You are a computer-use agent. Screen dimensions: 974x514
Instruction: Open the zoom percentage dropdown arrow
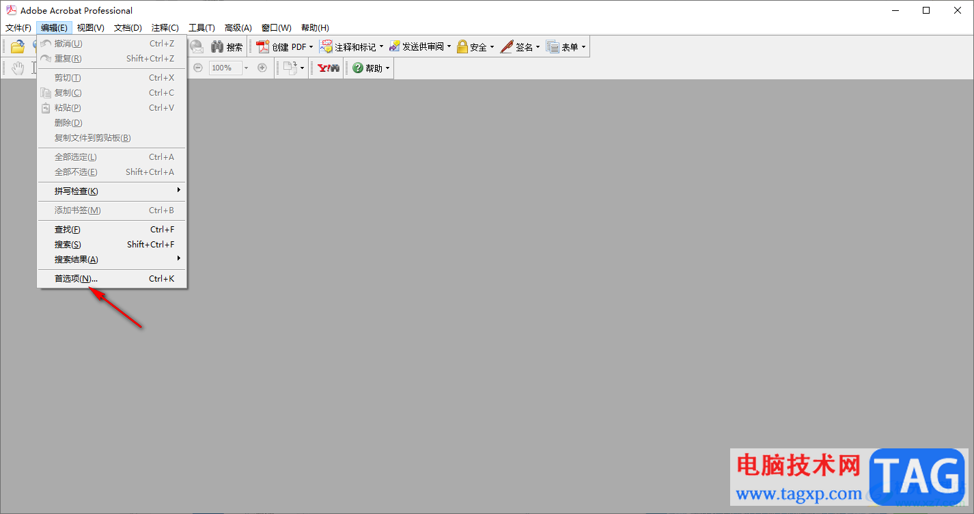pos(246,68)
